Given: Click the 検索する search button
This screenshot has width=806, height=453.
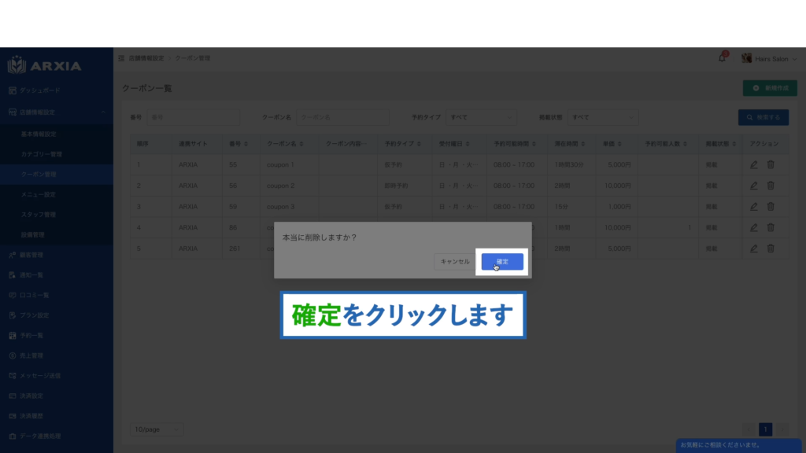Looking at the screenshot, I should click(x=763, y=117).
